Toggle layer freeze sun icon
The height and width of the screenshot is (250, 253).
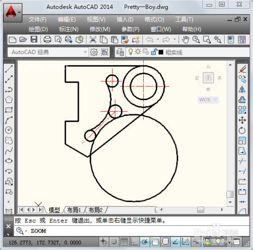138,52
